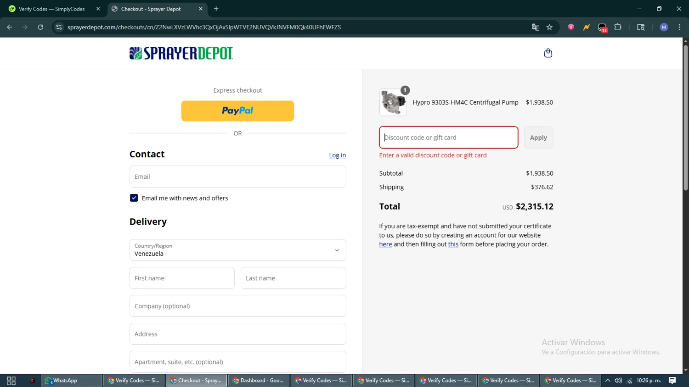This screenshot has height=387, width=689.
Task: Click the Wi-Fi network tray icon
Action: pos(629,381)
